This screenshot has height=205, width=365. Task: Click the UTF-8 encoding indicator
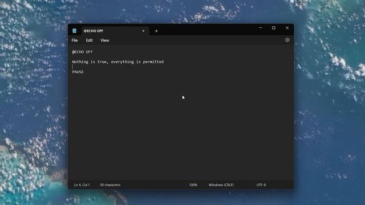point(261,185)
